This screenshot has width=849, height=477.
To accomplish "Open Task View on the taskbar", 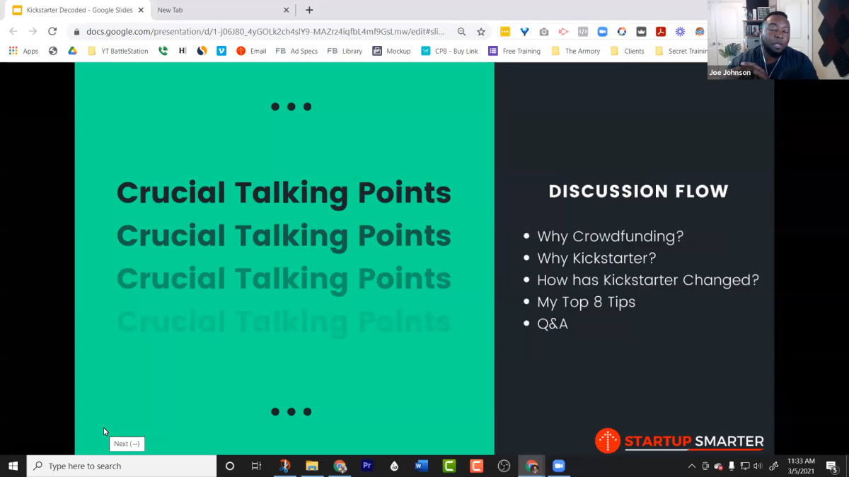I will tap(256, 466).
